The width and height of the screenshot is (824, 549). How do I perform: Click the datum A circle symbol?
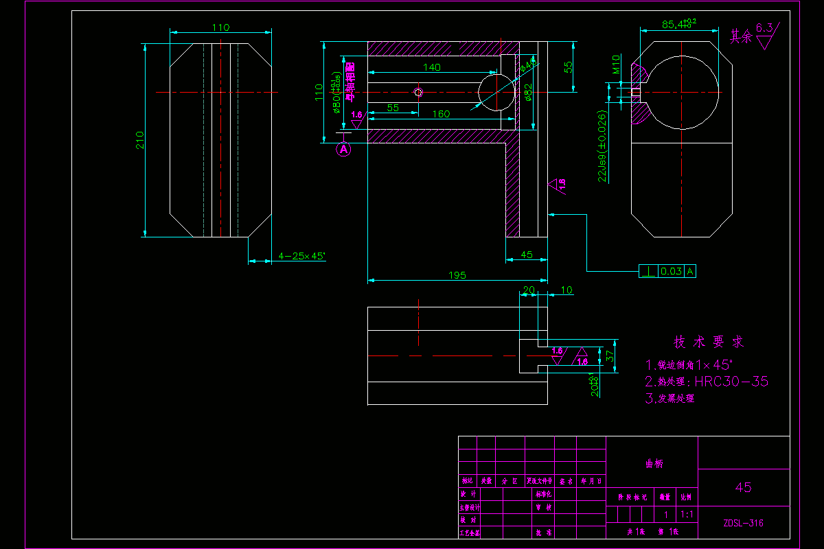(x=344, y=148)
